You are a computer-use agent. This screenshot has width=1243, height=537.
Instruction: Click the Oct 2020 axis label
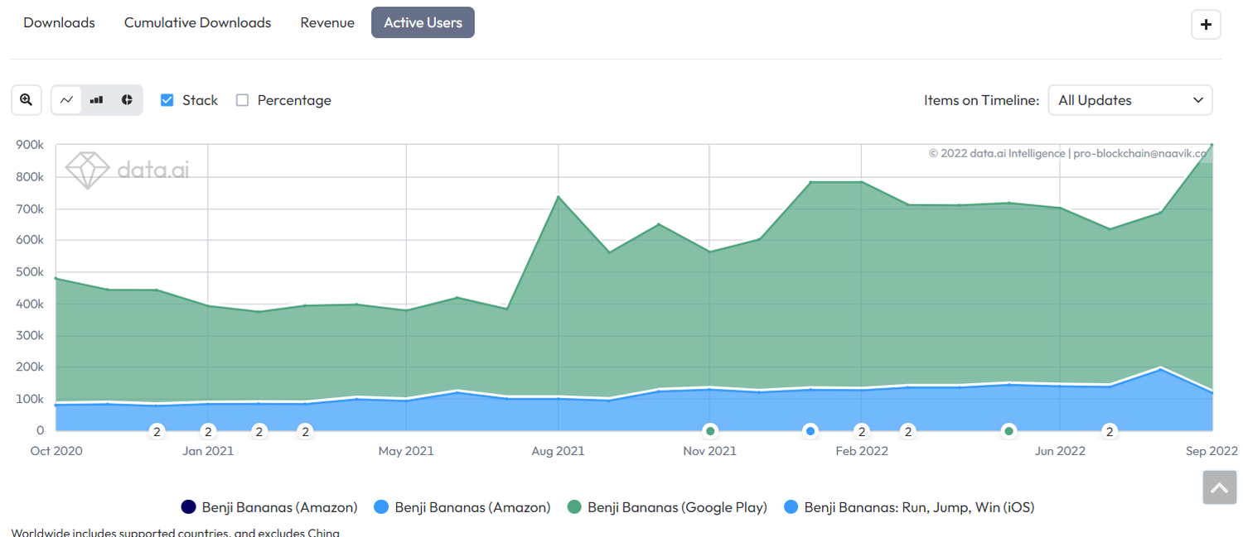coord(56,451)
